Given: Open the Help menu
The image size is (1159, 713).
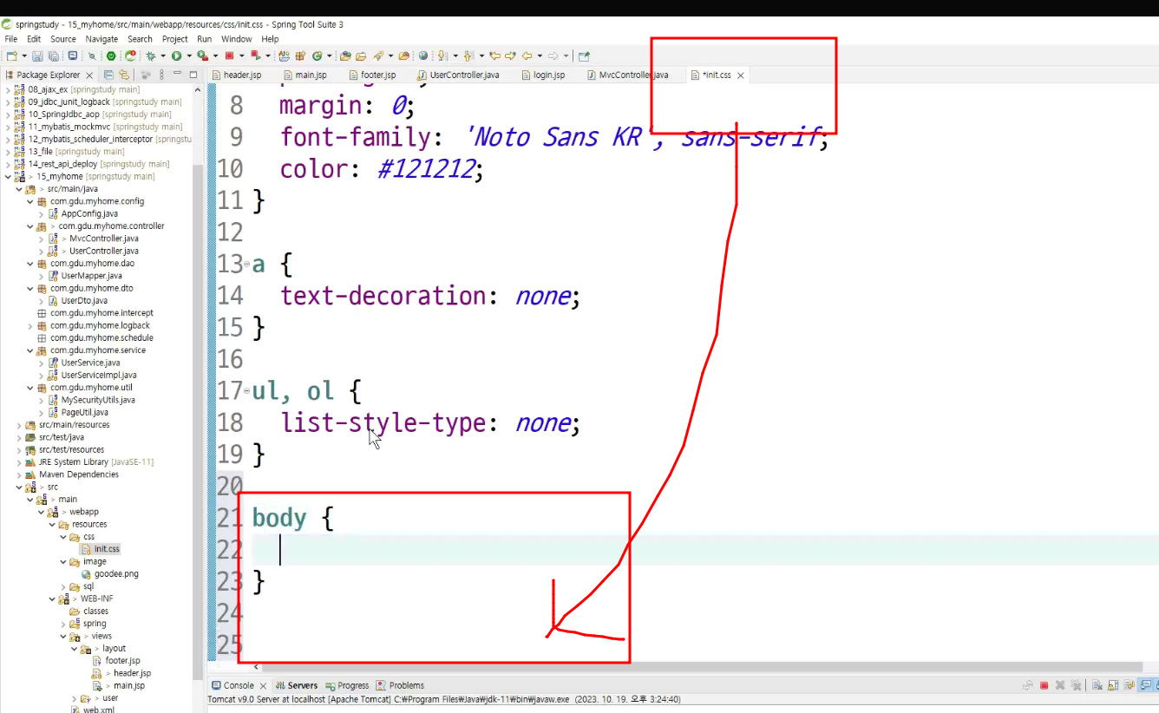Looking at the screenshot, I should 270,39.
